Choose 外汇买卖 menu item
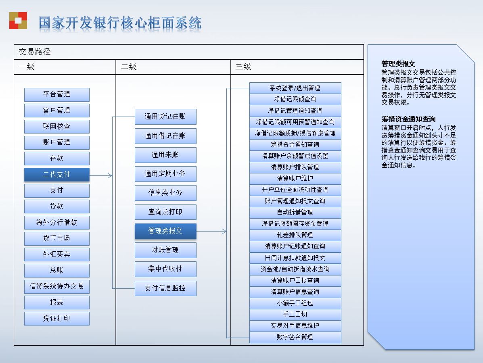The image size is (483, 363). click(57, 255)
